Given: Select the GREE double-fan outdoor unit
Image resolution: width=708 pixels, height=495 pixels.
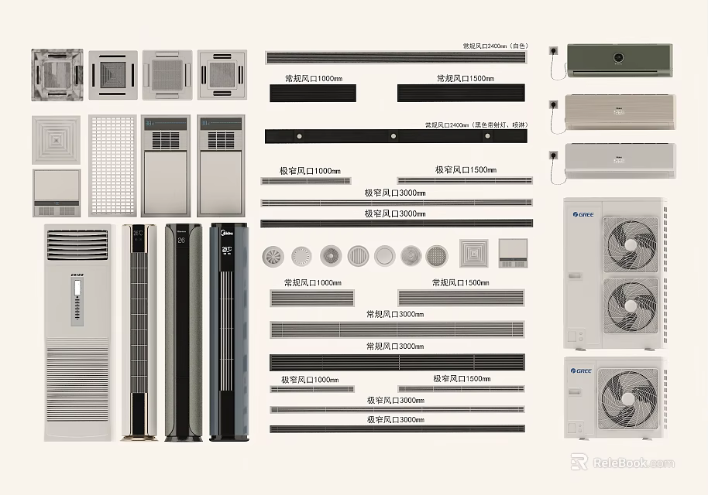Looking at the screenshot, I should coord(615,273).
